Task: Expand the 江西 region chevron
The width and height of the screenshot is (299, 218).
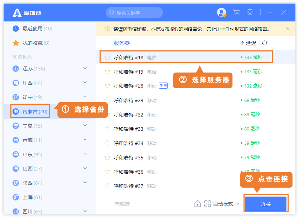Action: click(x=85, y=83)
